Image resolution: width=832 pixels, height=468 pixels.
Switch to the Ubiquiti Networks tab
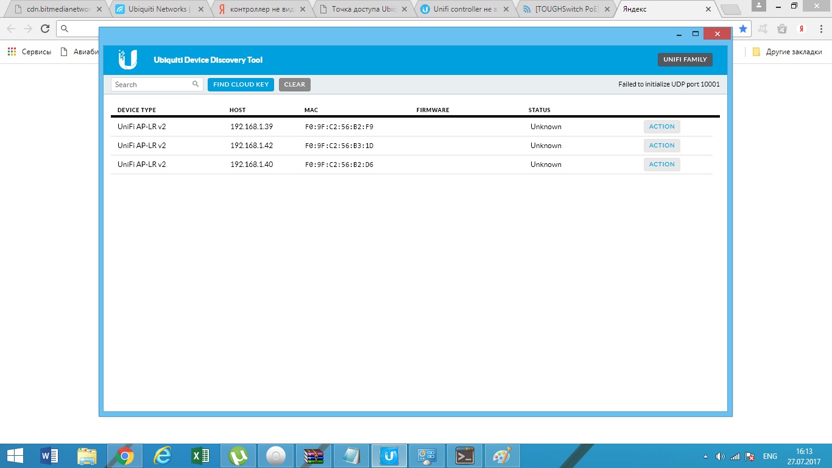(x=159, y=9)
